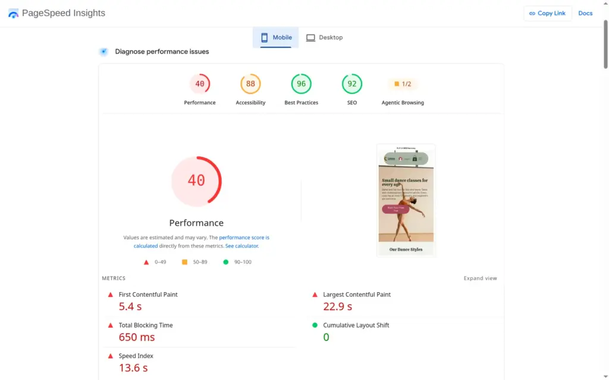Select the Cumulative Layout Shift value 0

pyautogui.click(x=327, y=337)
